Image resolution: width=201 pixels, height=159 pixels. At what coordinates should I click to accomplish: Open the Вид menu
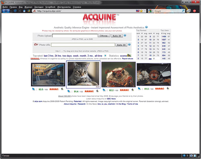21,7
